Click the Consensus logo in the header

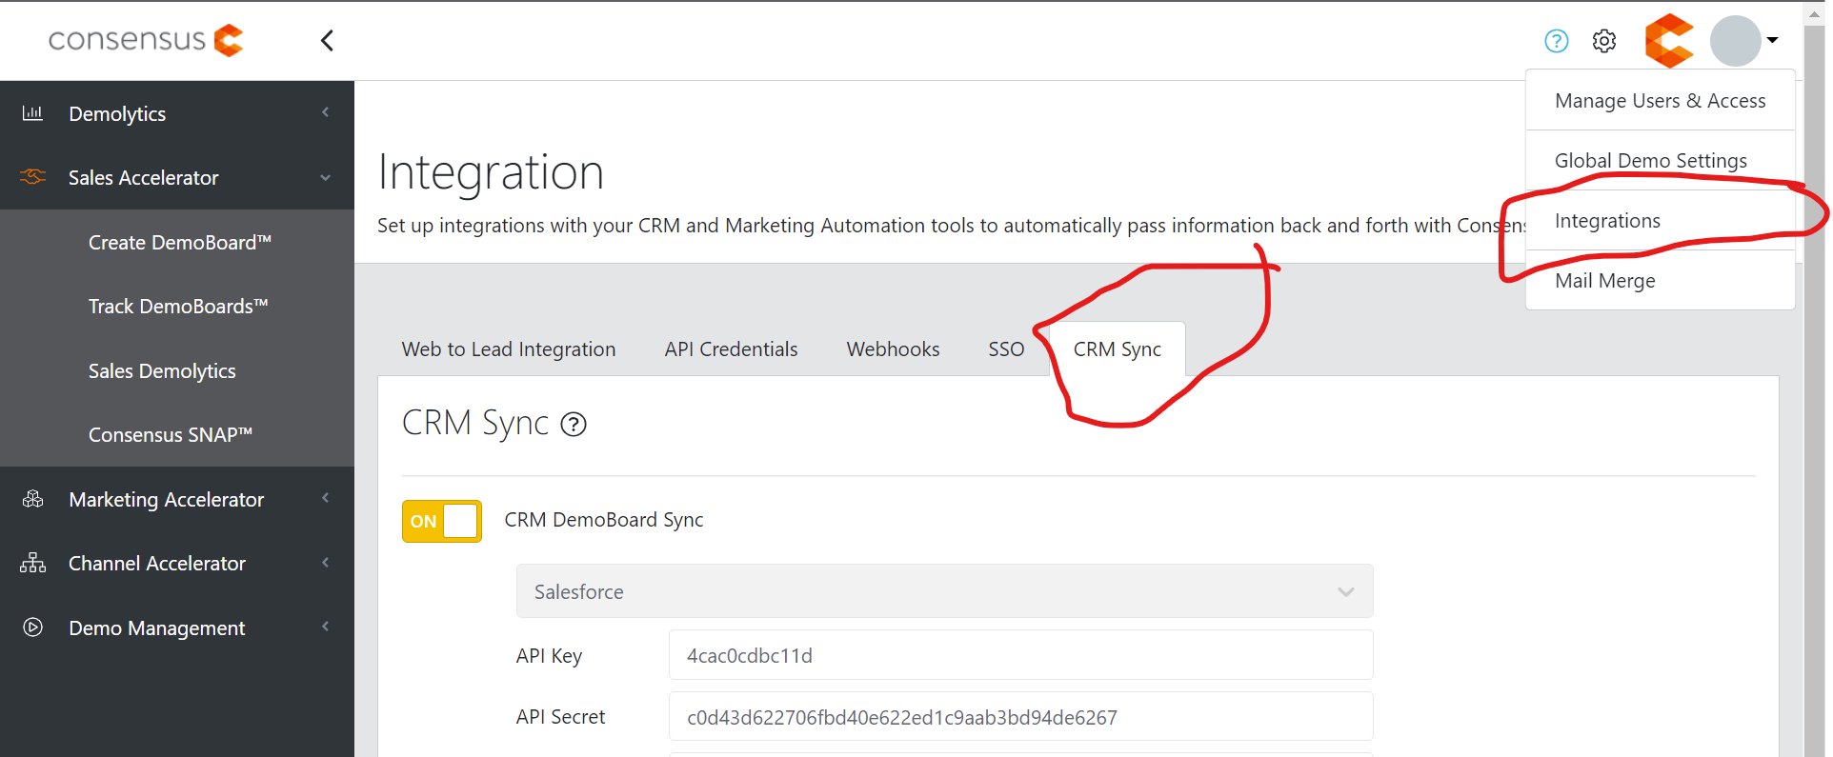click(x=146, y=40)
